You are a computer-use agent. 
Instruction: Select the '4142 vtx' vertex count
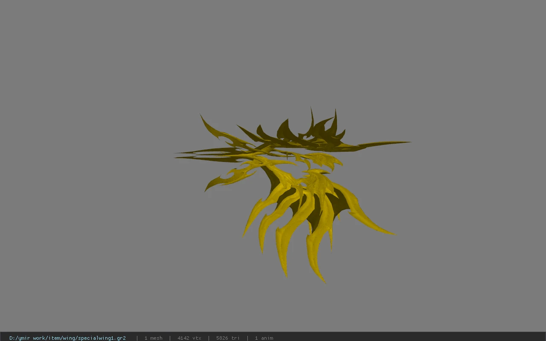pyautogui.click(x=189, y=338)
